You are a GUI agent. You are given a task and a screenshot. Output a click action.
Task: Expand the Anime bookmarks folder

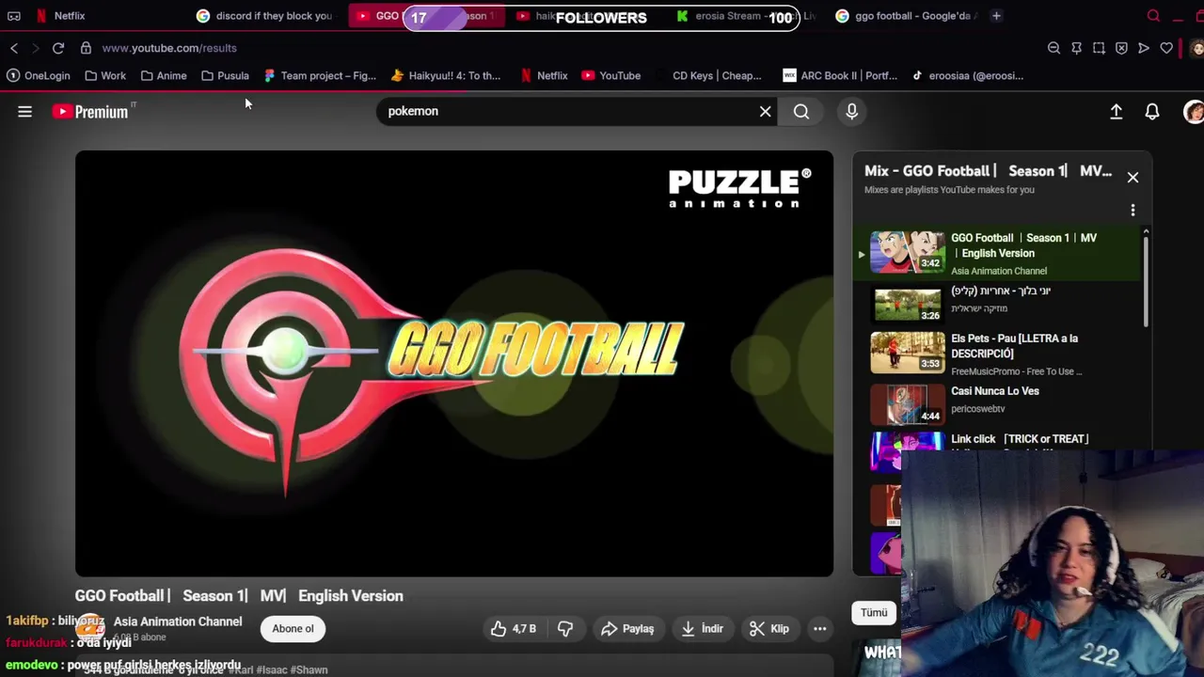coord(163,76)
